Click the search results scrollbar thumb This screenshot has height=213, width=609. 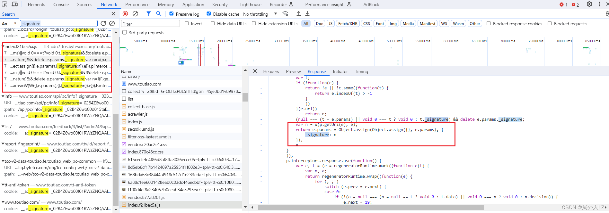coord(116,160)
